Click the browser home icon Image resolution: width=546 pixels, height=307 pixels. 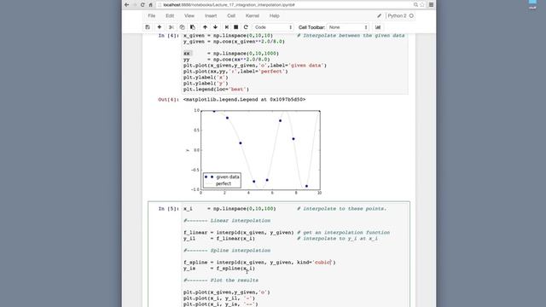pyautogui.click(x=150, y=5)
